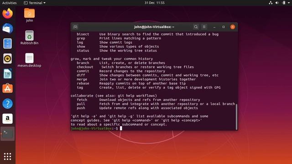Maximize the terminal window
This screenshot has height=164, width=292.
(x=224, y=27)
